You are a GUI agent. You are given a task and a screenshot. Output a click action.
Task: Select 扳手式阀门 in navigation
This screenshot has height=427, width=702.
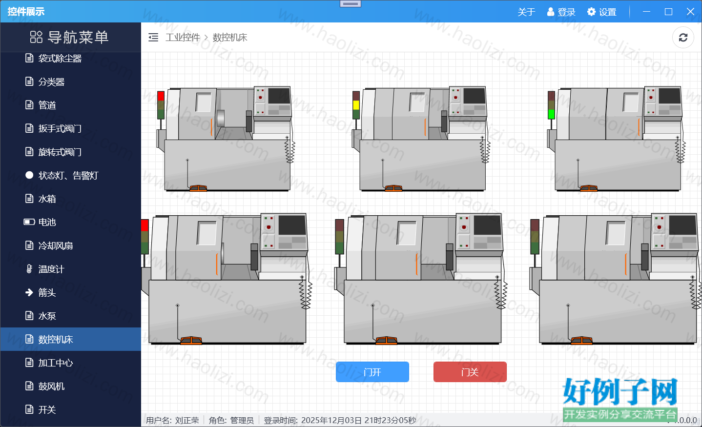coord(71,128)
